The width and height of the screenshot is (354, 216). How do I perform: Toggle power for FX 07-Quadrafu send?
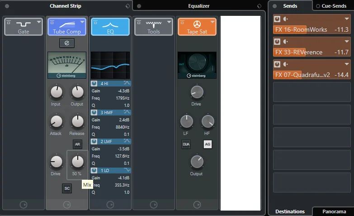277,64
